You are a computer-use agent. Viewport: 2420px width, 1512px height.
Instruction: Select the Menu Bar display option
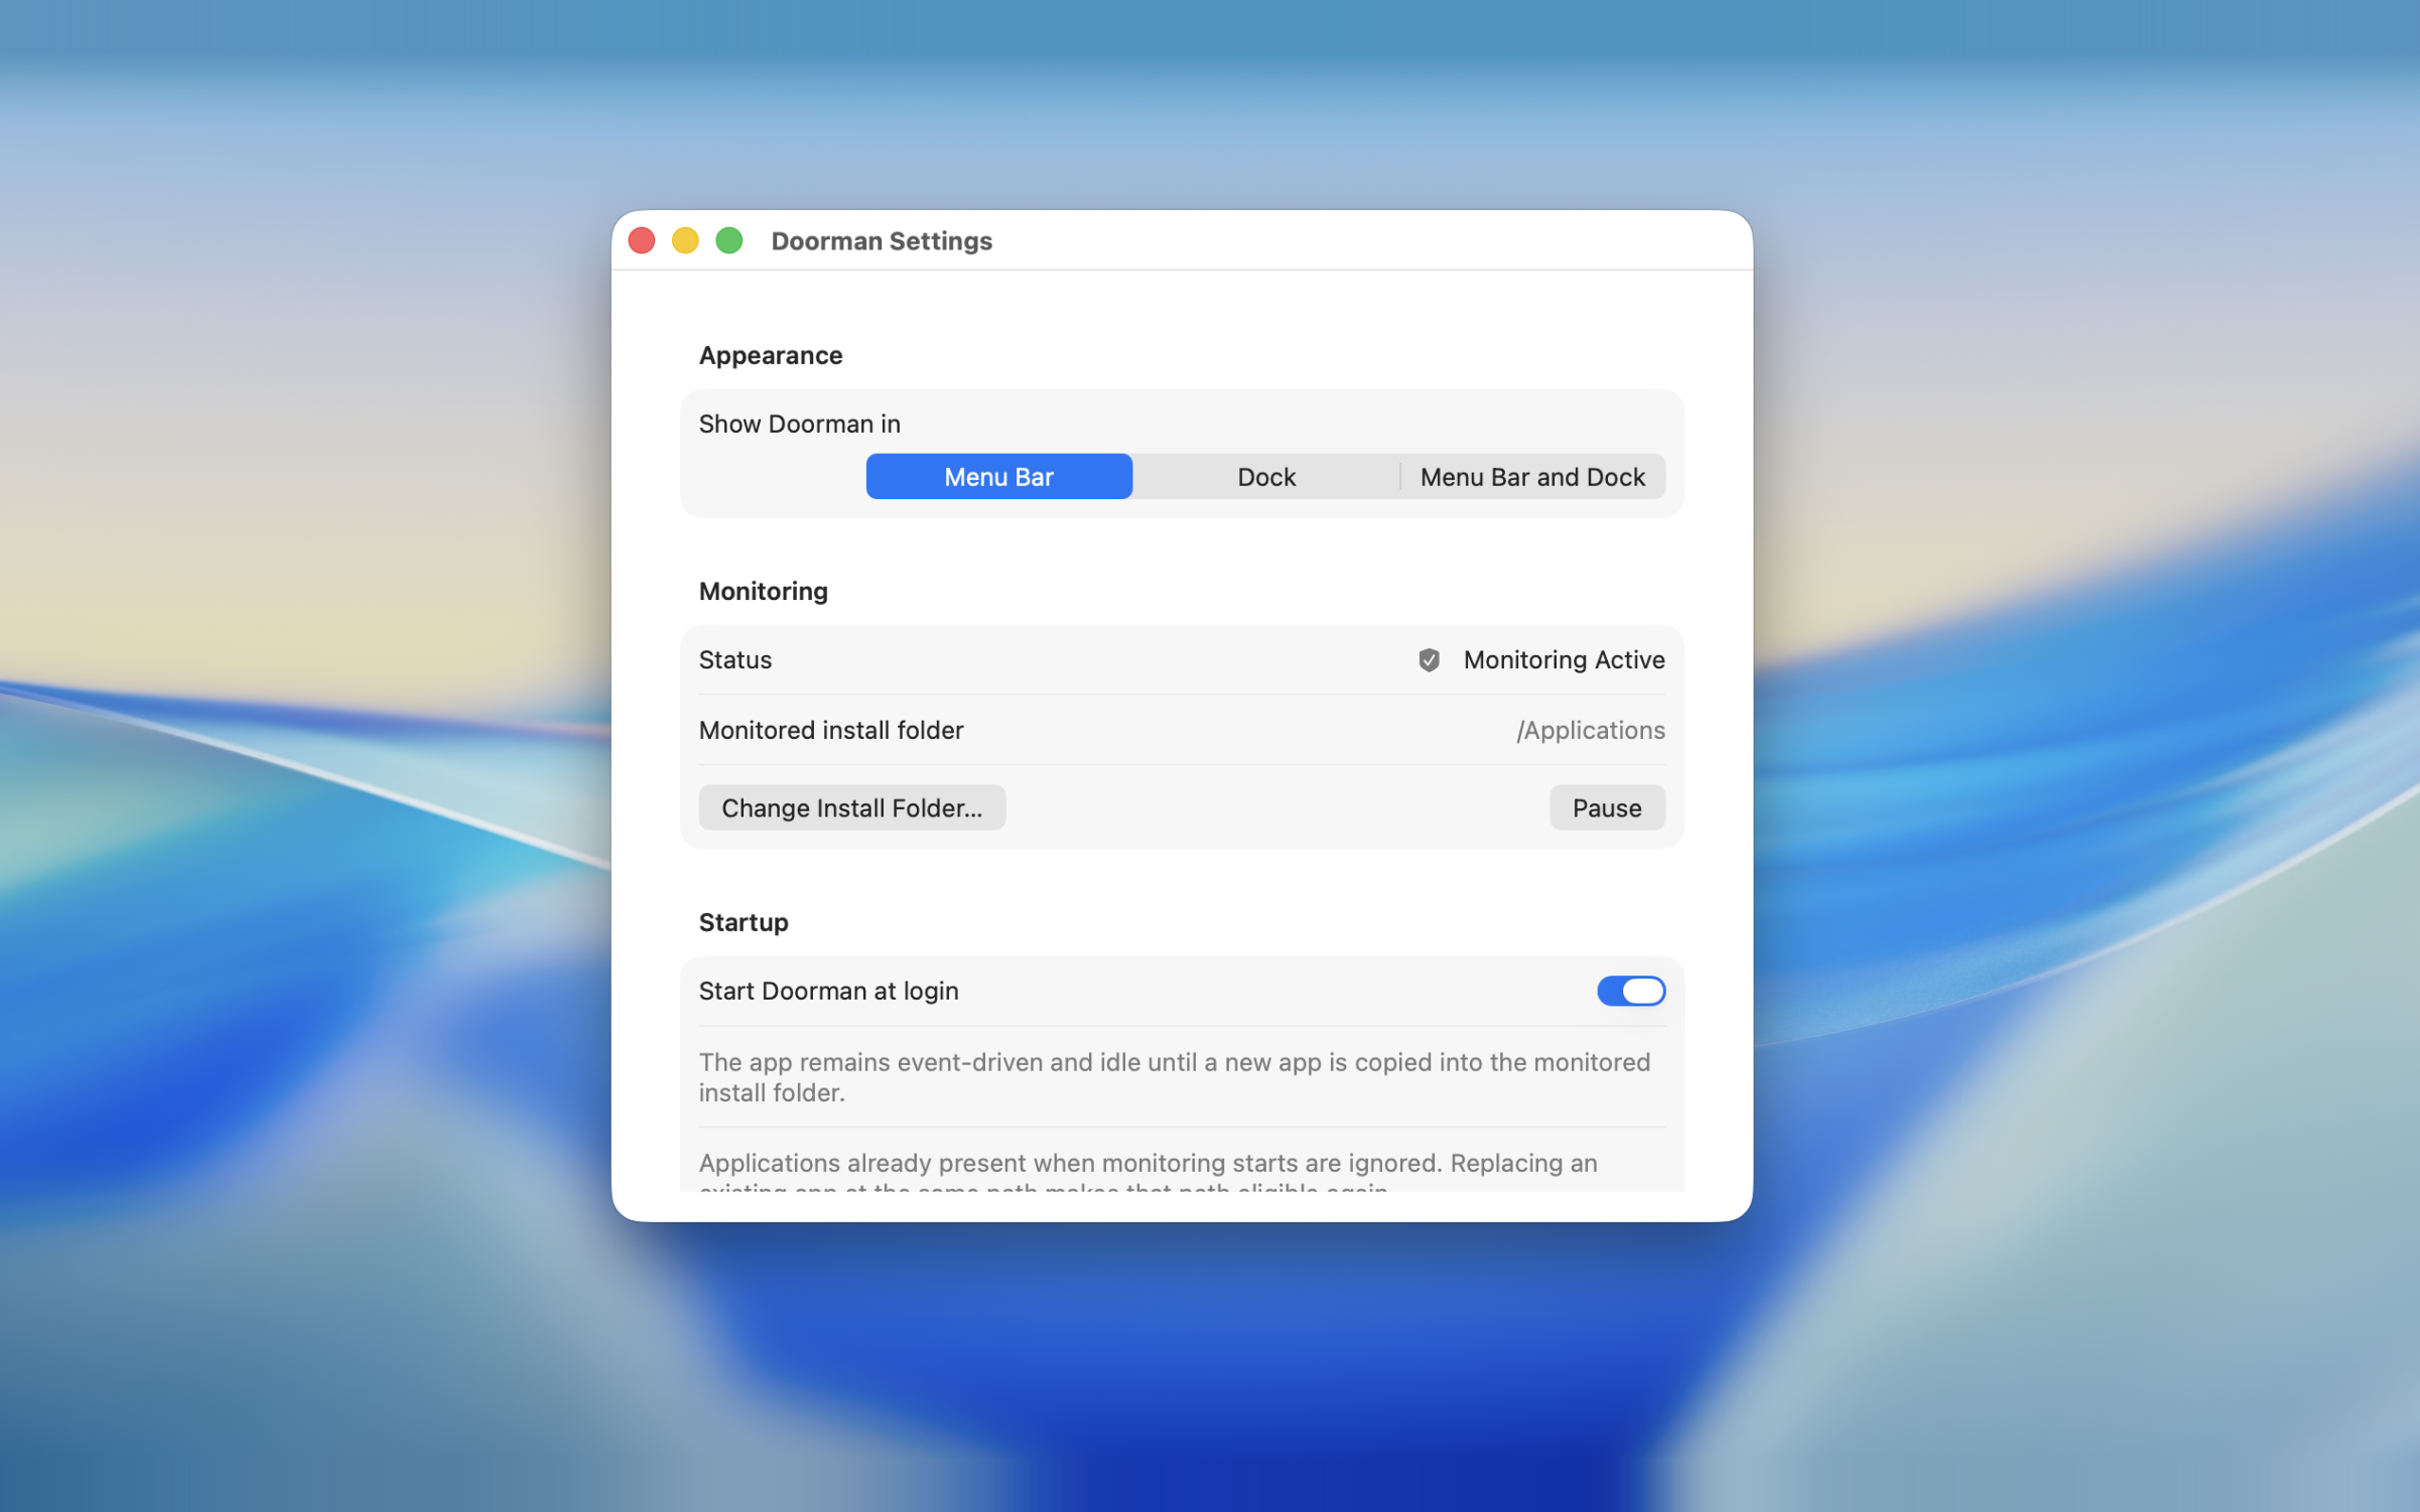pos(999,477)
